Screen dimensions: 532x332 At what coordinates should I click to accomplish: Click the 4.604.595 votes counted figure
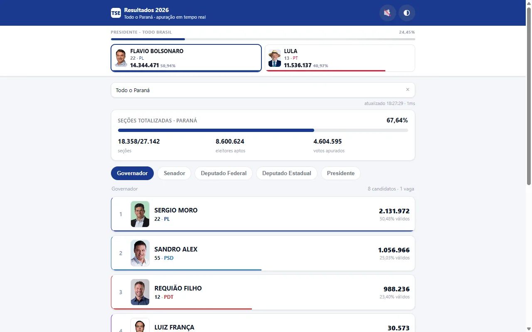click(x=328, y=142)
